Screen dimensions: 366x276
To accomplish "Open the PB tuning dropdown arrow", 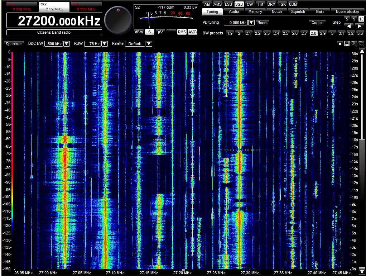I will pos(251,23).
